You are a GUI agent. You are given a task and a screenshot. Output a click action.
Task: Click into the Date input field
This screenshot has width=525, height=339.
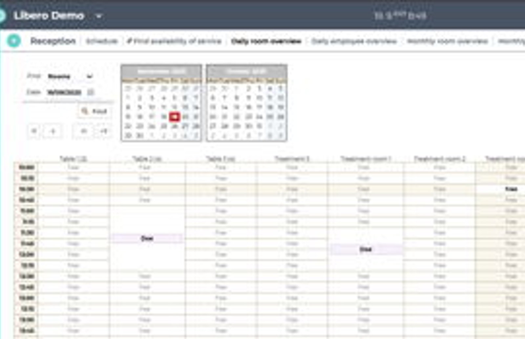(x=64, y=92)
